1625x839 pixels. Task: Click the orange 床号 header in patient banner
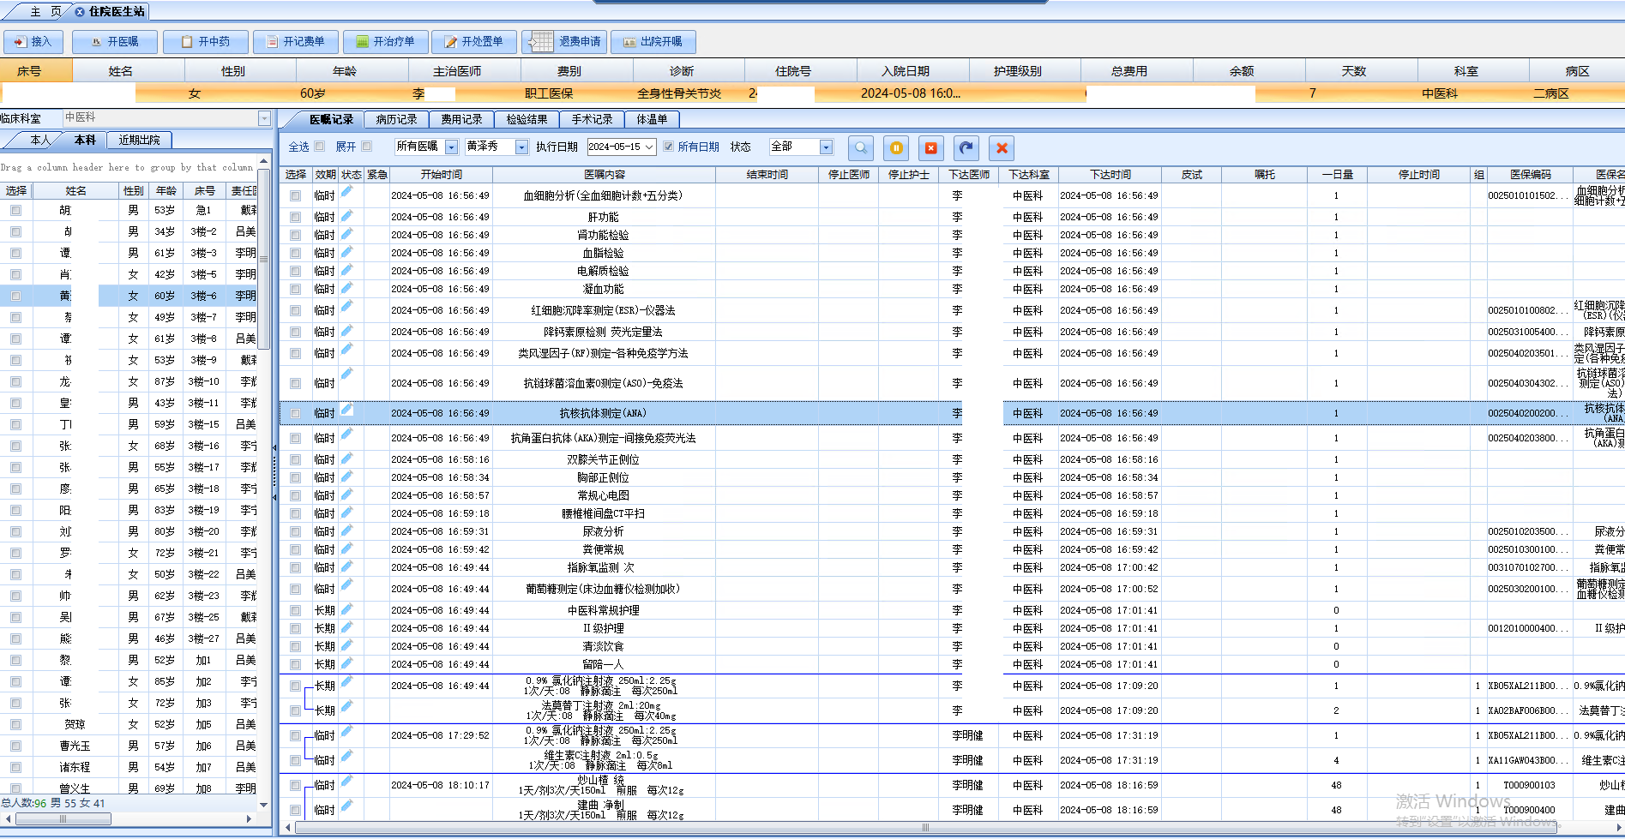click(36, 71)
